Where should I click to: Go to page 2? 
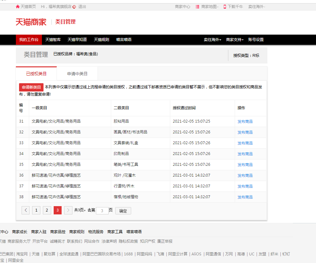(47, 210)
